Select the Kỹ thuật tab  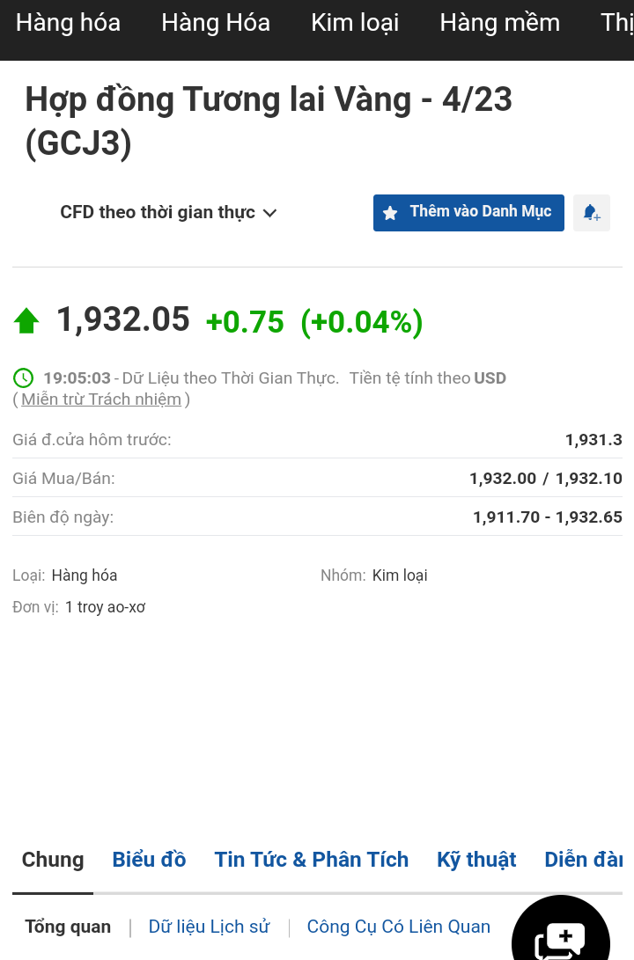pyautogui.click(x=476, y=860)
